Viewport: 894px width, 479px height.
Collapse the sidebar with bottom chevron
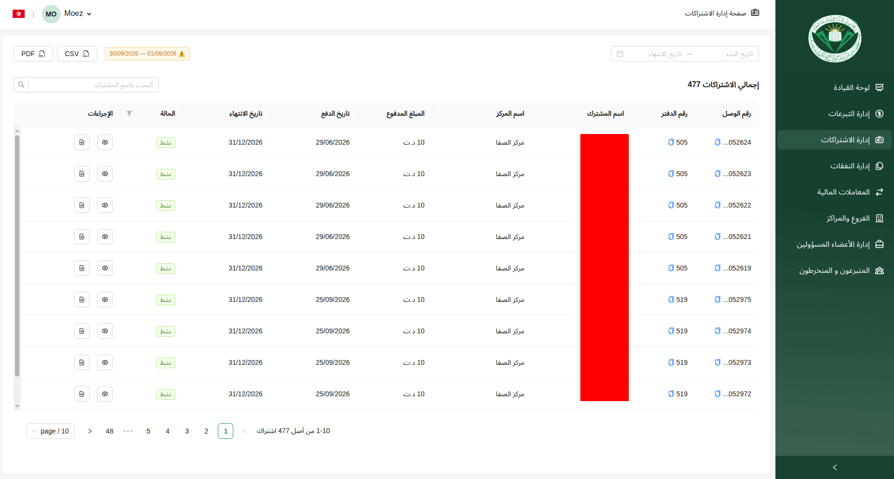pyautogui.click(x=834, y=467)
